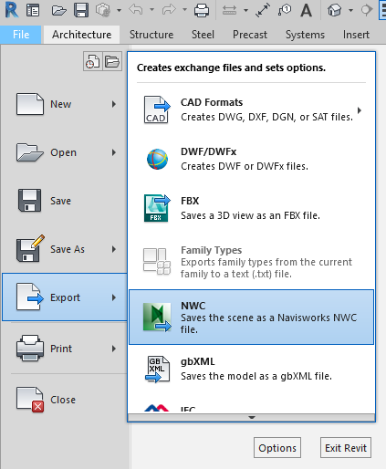Select NWC Navisworks export option
386x469 pixels.
[251, 318]
